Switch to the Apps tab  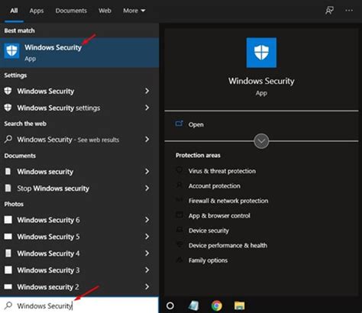(37, 11)
